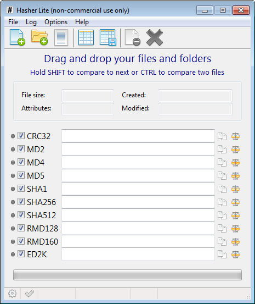Open the Options menu
Viewport: 255px width, 304px height.
pyautogui.click(x=56, y=22)
